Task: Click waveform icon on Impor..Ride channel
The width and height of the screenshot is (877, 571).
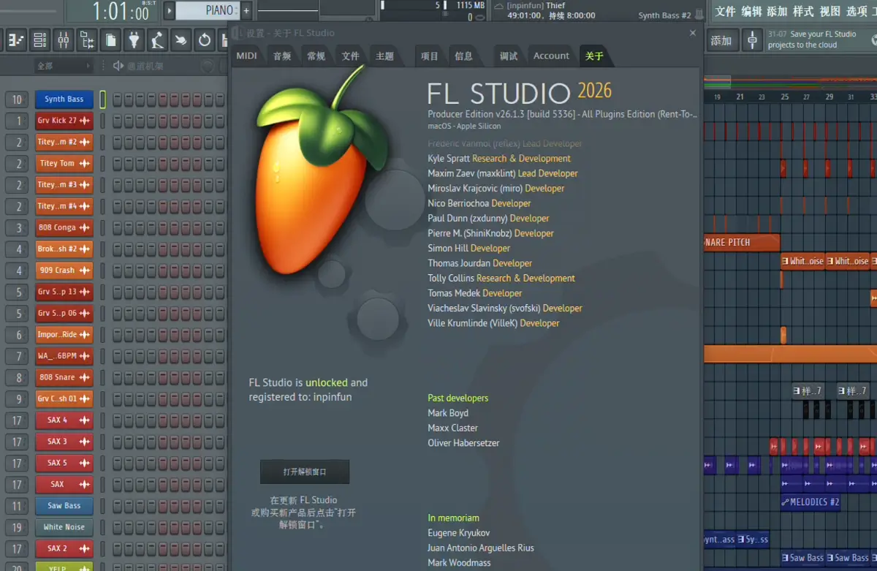Action: [x=86, y=335]
